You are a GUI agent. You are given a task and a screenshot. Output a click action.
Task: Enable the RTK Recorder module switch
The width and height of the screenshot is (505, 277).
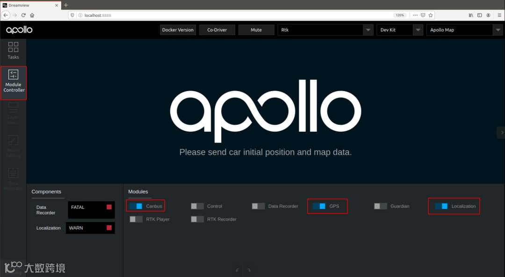click(x=197, y=219)
